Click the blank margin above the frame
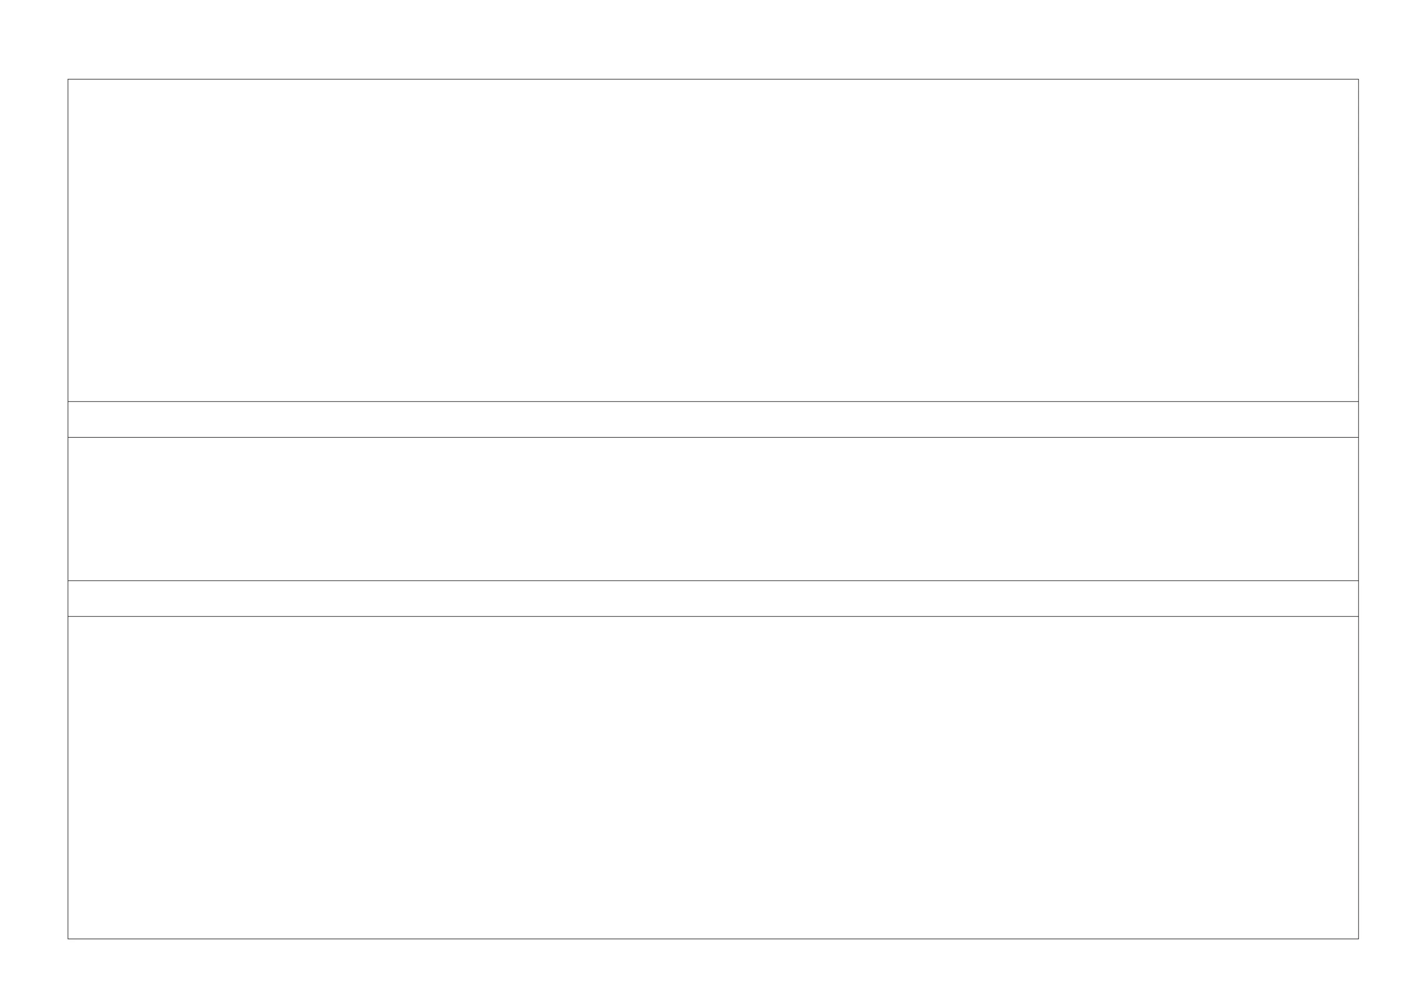This screenshot has width=1427, height=1008. pyautogui.click(x=713, y=37)
